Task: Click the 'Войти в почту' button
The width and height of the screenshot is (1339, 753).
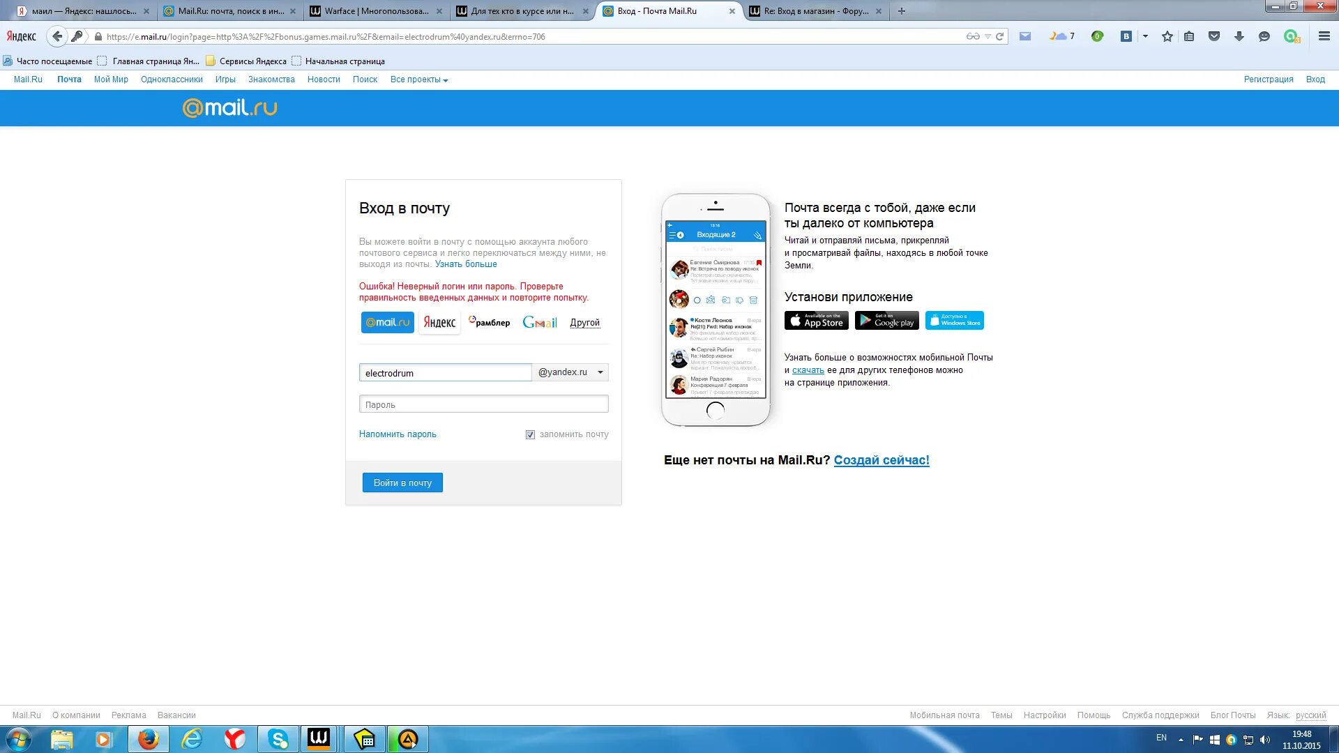Action: pyautogui.click(x=402, y=482)
